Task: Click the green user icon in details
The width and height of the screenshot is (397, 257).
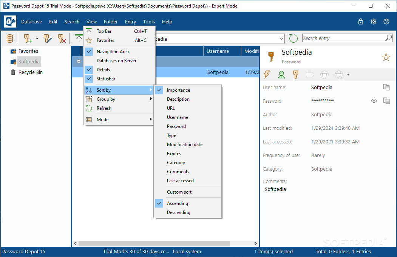Action: coord(281,75)
